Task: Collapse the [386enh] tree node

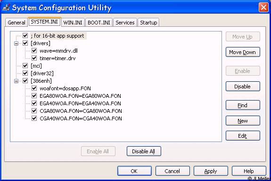Action: click(16, 81)
